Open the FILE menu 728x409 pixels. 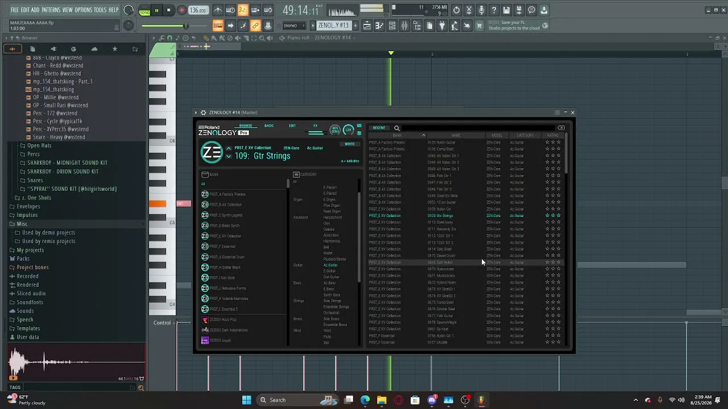(x=15, y=10)
